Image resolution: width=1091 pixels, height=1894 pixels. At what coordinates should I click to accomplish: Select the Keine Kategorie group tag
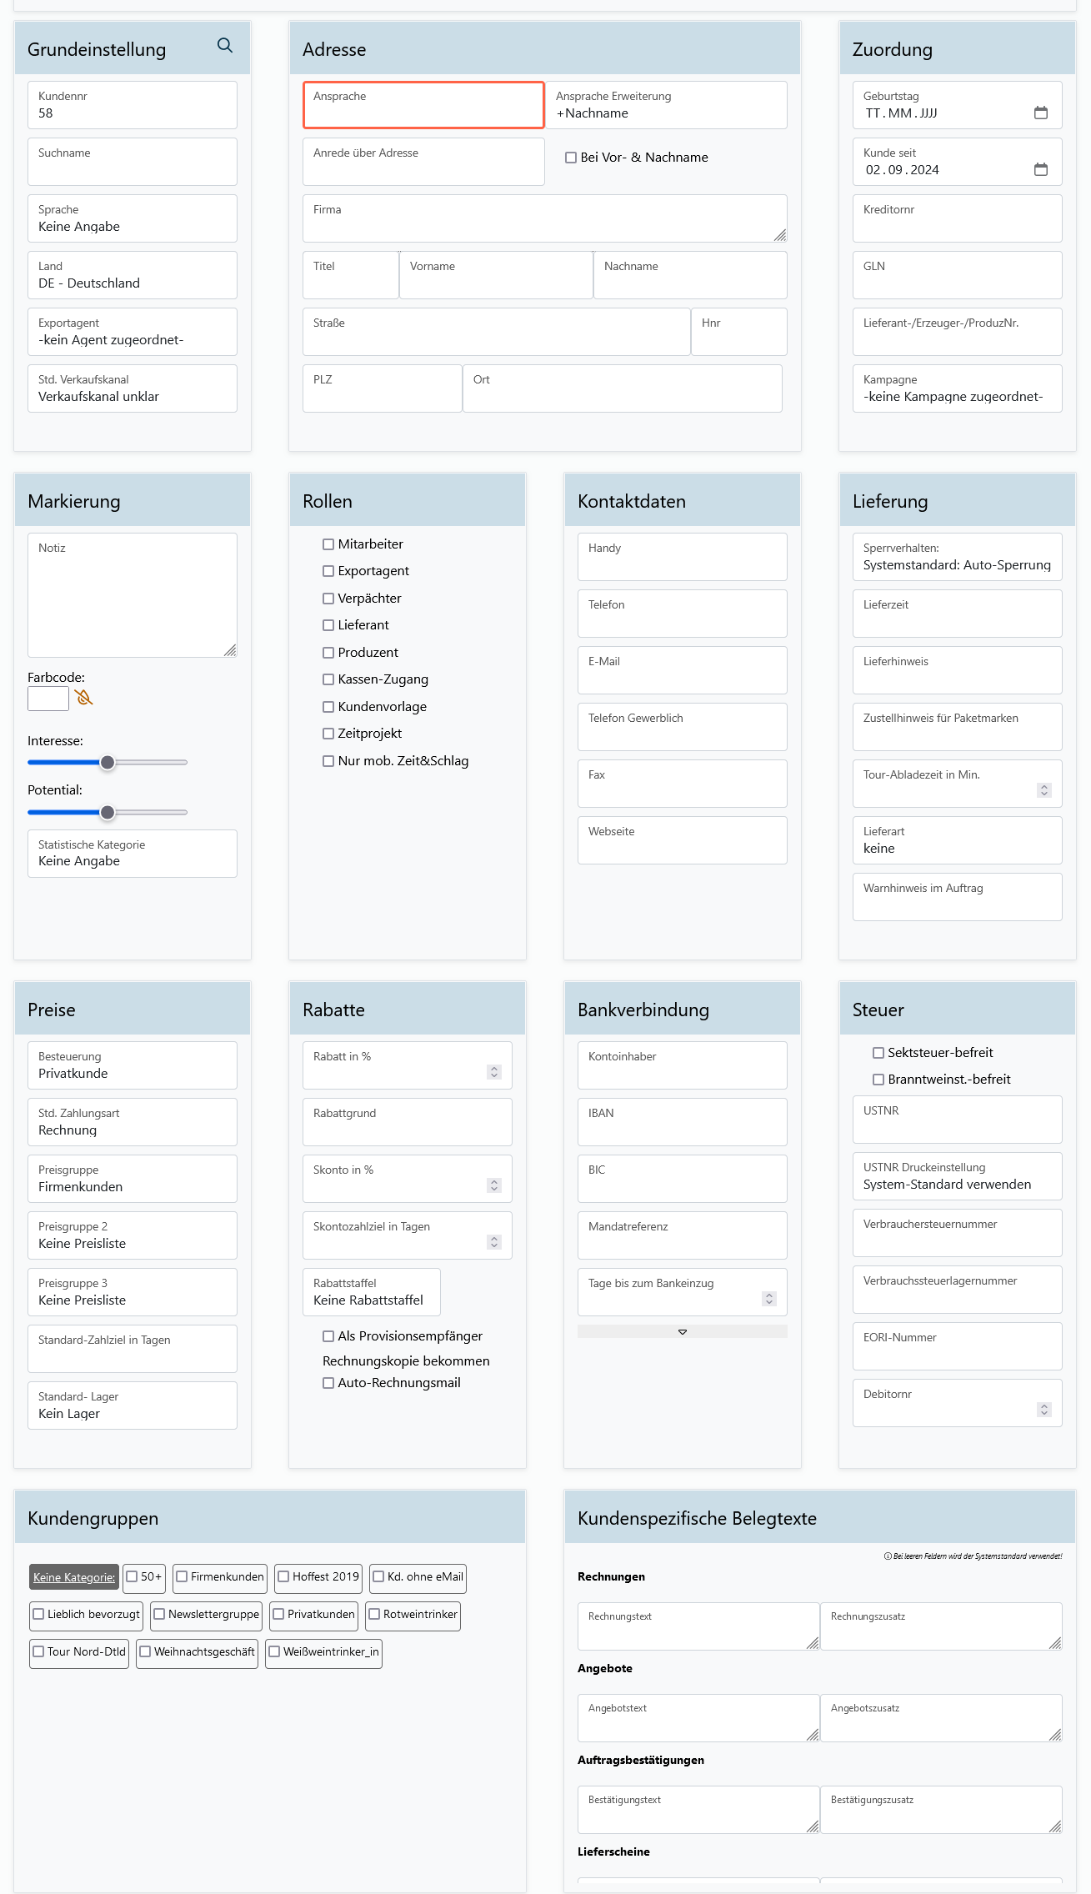click(x=74, y=1577)
